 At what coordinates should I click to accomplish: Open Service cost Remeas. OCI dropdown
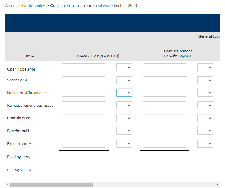point(124,80)
